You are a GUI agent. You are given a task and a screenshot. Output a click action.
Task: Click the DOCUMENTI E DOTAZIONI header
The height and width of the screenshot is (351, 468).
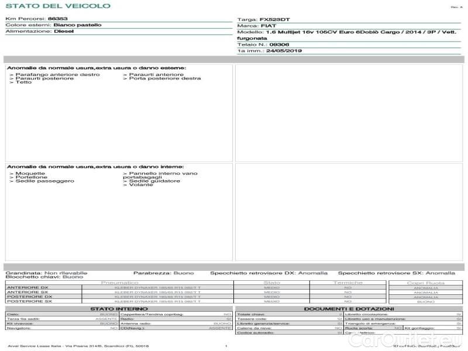[348, 308]
